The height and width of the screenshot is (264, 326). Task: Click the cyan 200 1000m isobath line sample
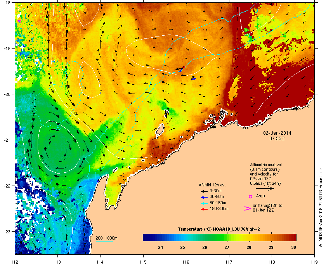click(104, 241)
